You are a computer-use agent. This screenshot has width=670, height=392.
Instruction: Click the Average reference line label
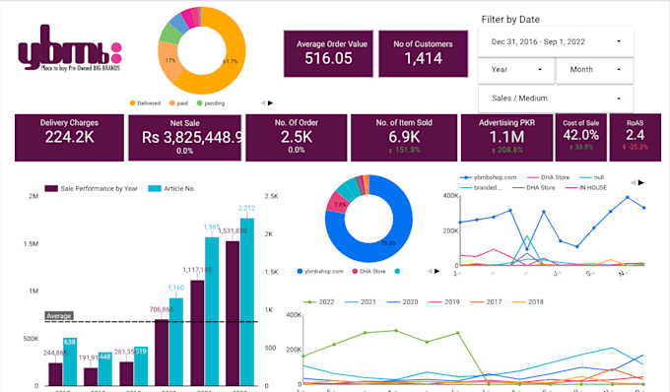pos(59,316)
